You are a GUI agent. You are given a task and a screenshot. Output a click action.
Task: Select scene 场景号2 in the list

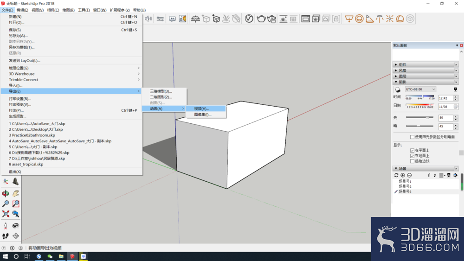coord(405,186)
